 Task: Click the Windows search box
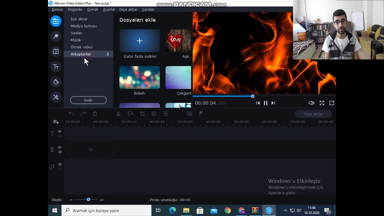106,211
